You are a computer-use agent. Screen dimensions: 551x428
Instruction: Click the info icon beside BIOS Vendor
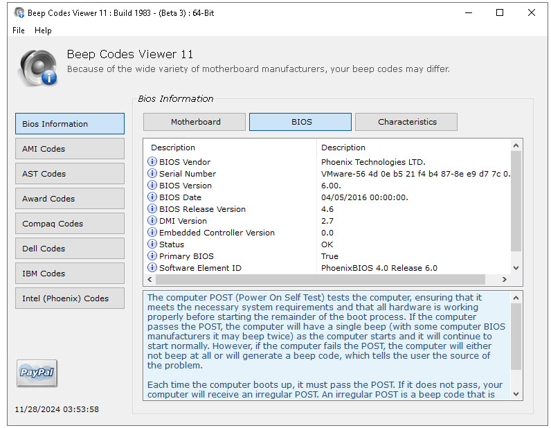(152, 162)
